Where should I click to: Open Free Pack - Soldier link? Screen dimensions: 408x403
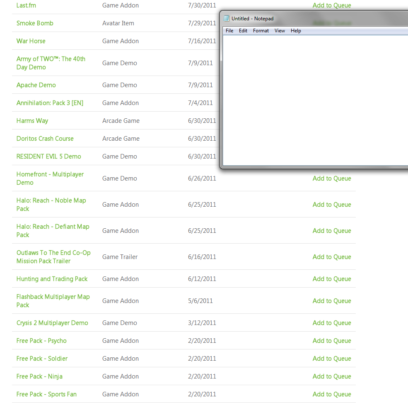pyautogui.click(x=42, y=359)
